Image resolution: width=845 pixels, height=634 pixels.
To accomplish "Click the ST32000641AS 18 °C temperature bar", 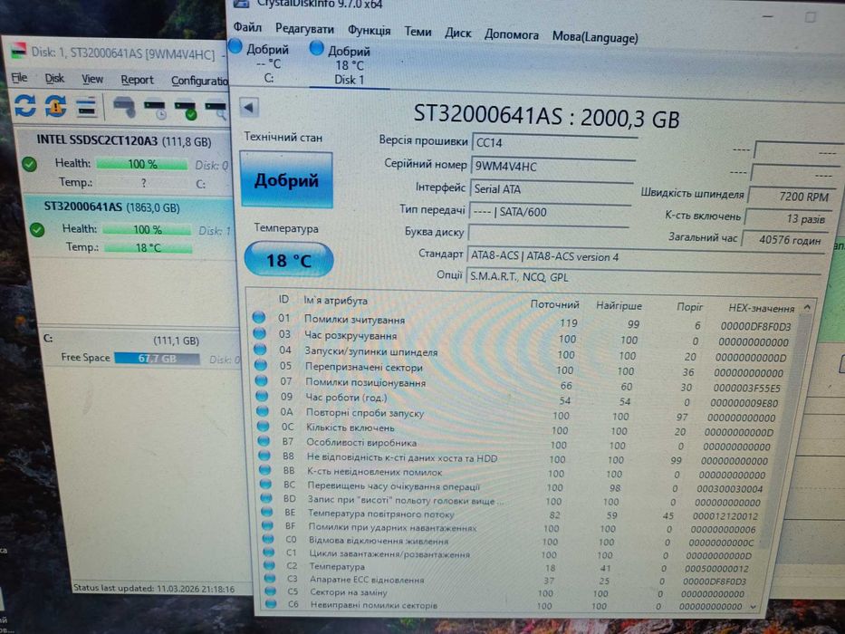I will point(148,248).
